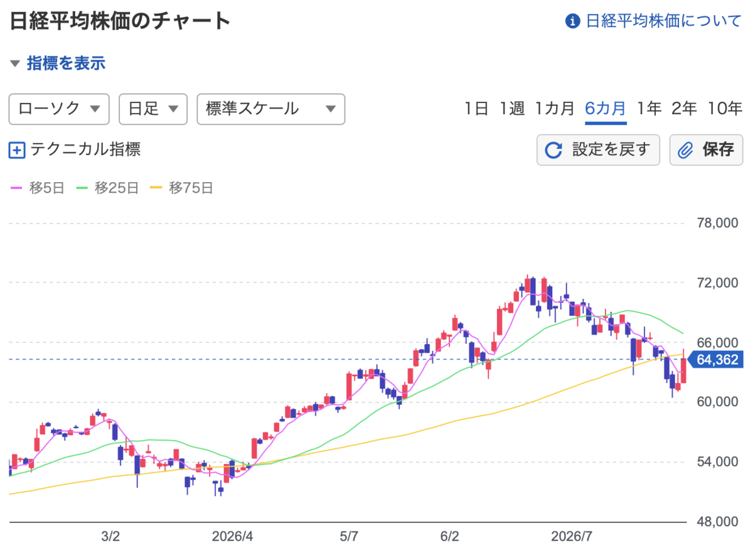Select the 1日 time range tab

tap(476, 109)
